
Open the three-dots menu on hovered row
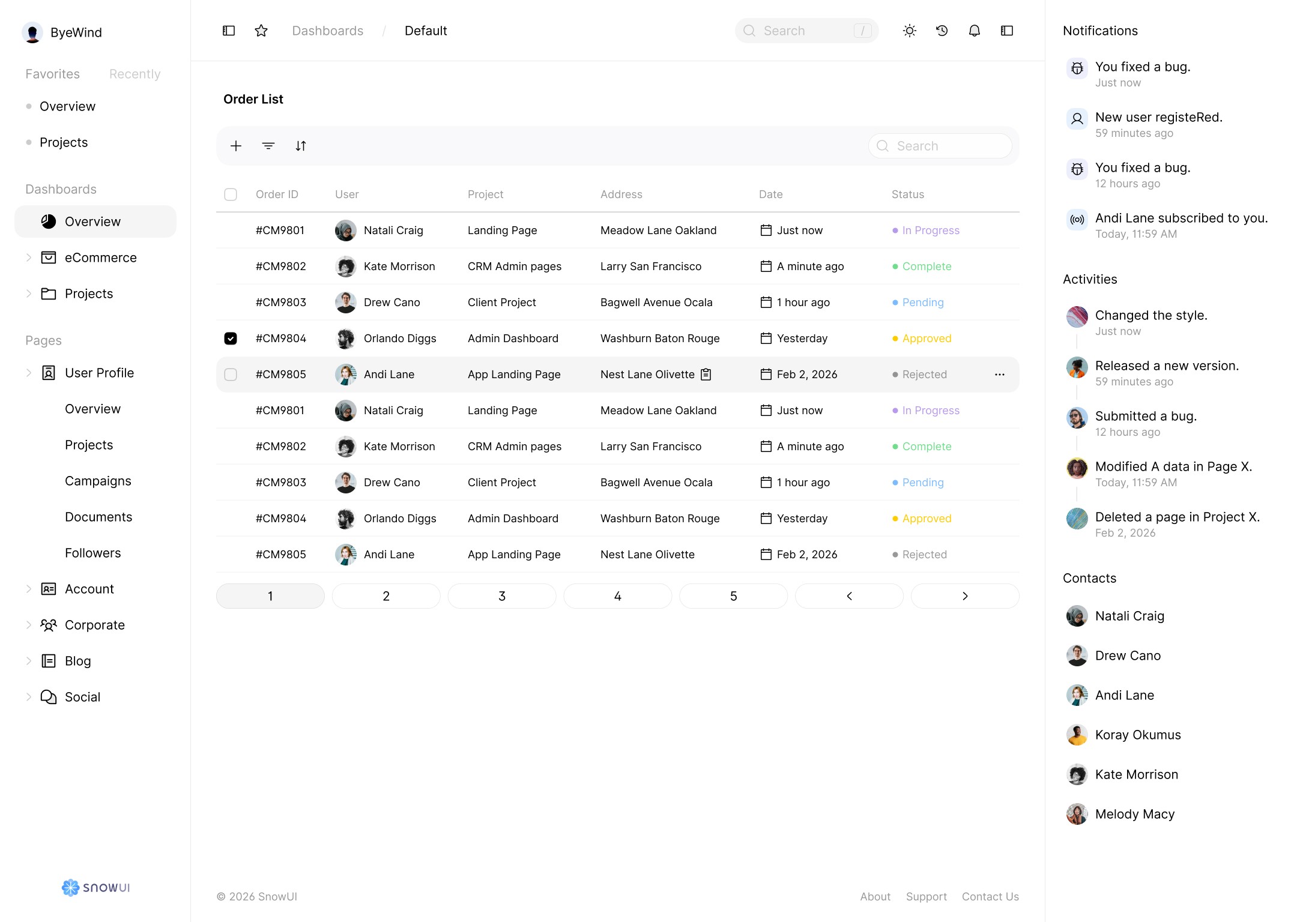(1000, 375)
